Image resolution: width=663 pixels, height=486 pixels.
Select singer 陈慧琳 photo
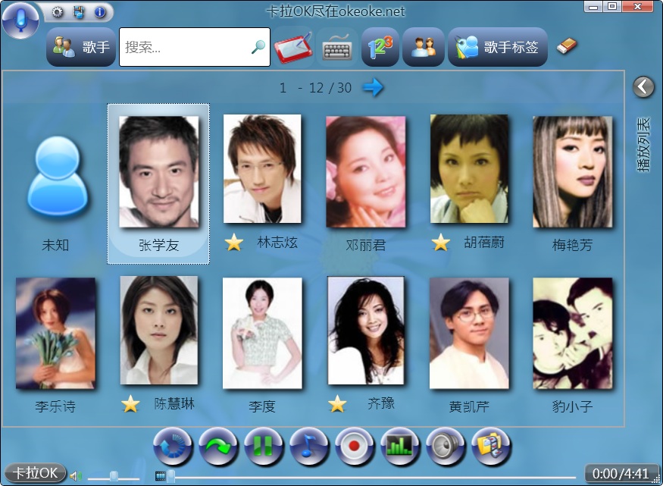coord(158,331)
